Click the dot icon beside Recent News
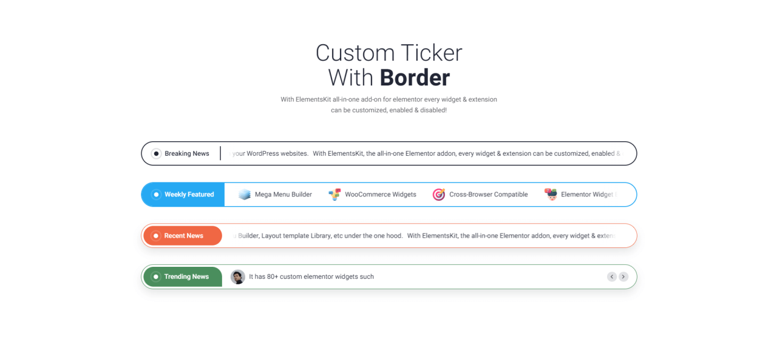This screenshot has height=342, width=777. (x=156, y=236)
